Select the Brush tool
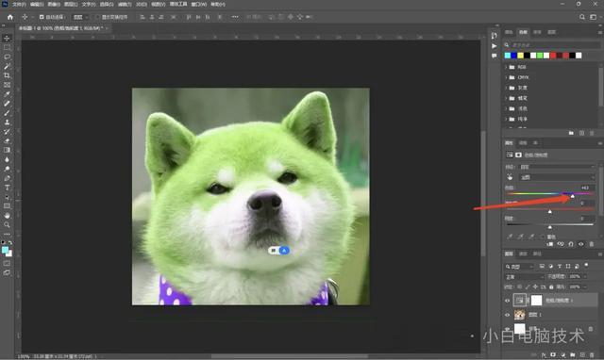The height and width of the screenshot is (360, 604). click(x=7, y=113)
